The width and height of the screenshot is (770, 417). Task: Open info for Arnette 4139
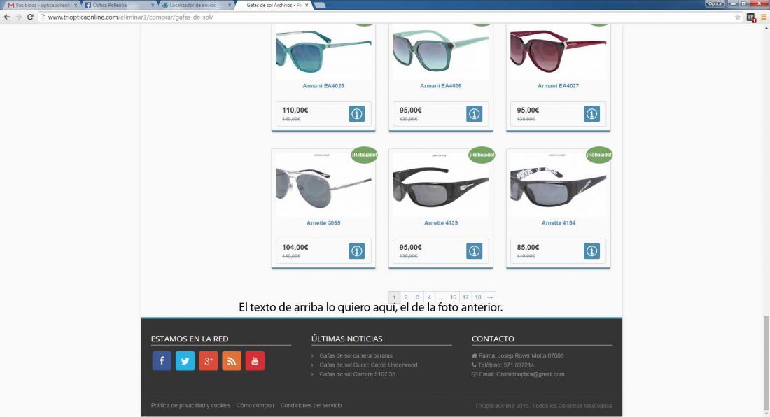click(474, 250)
